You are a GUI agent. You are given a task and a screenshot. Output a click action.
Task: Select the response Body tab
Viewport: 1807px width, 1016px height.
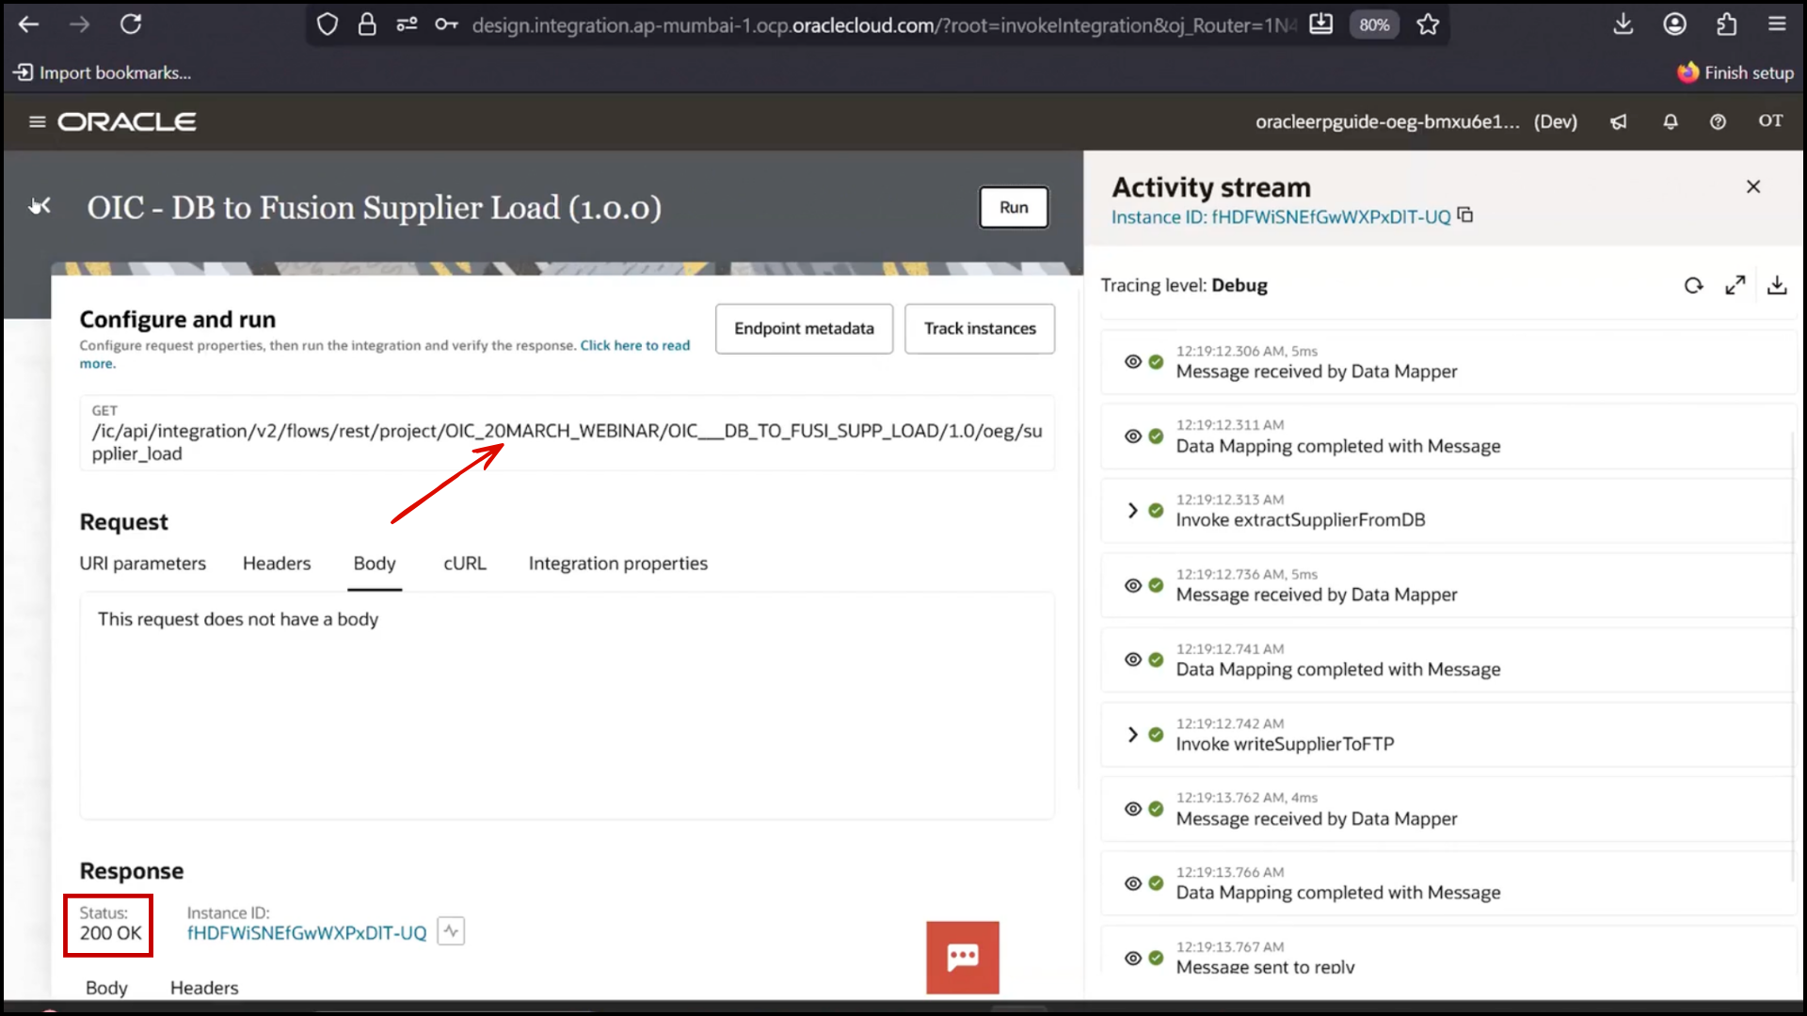(106, 988)
